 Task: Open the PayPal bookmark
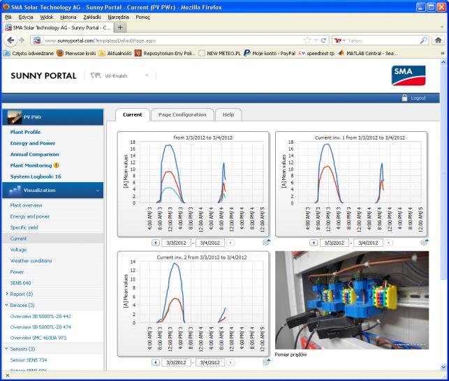(270, 53)
